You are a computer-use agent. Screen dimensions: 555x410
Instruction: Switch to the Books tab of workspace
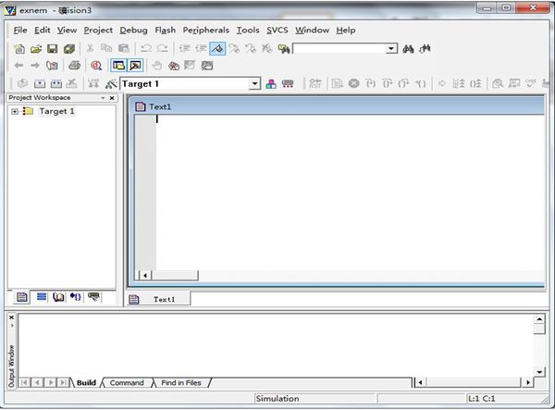(58, 297)
